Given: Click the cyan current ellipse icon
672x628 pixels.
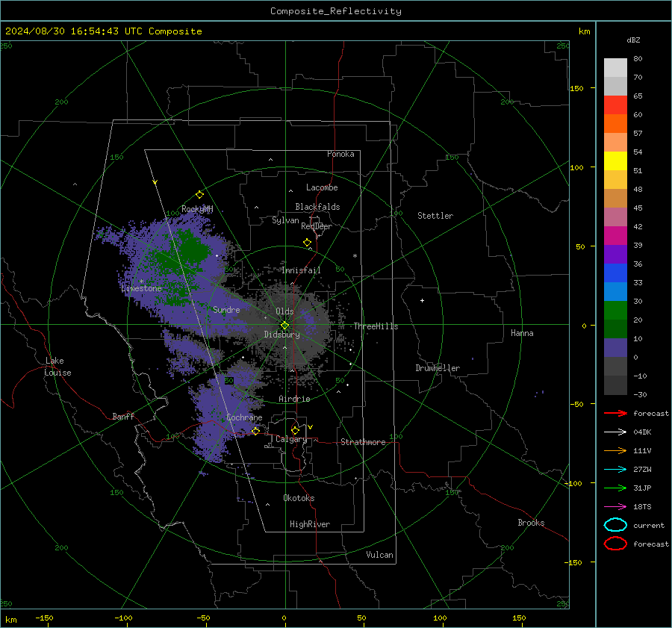Looking at the screenshot, I should [x=615, y=525].
